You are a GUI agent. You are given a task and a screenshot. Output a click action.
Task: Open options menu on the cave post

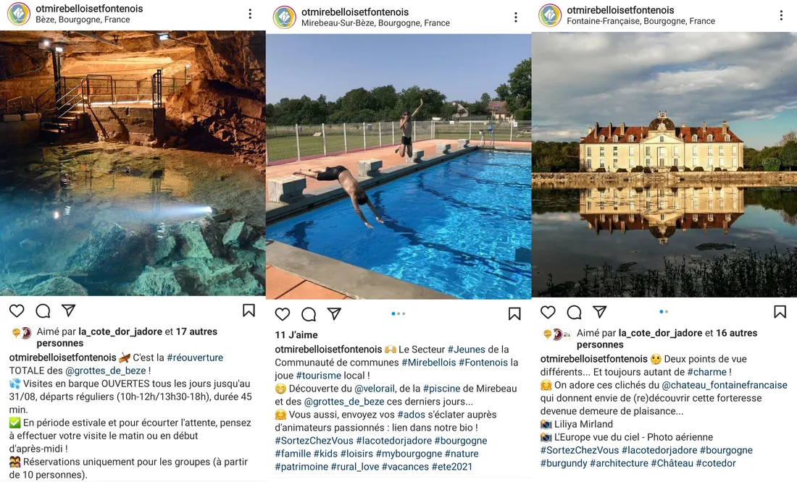pyautogui.click(x=250, y=13)
